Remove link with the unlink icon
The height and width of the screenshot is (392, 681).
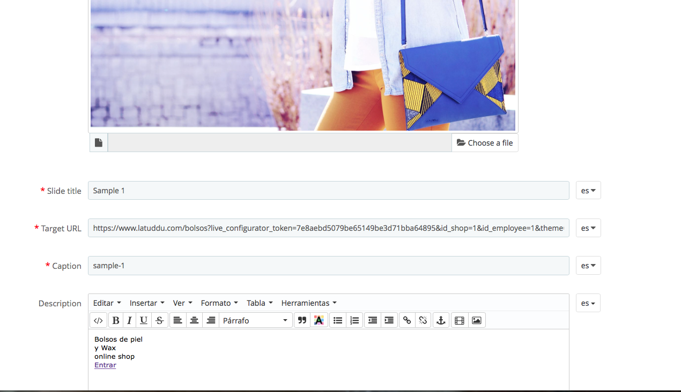point(423,320)
